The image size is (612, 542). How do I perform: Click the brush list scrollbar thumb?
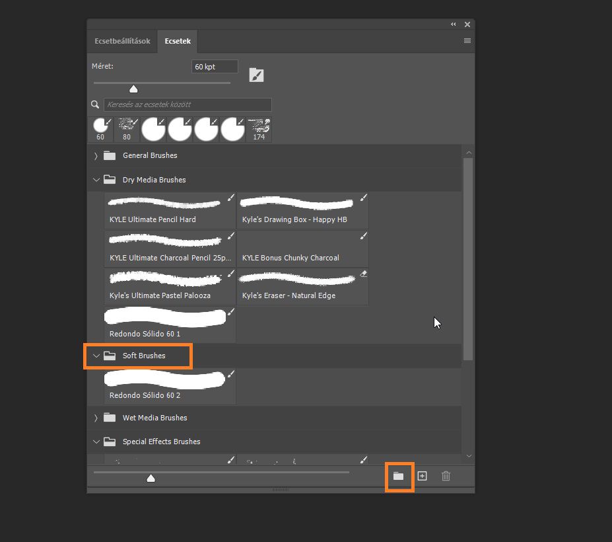[x=468, y=259]
